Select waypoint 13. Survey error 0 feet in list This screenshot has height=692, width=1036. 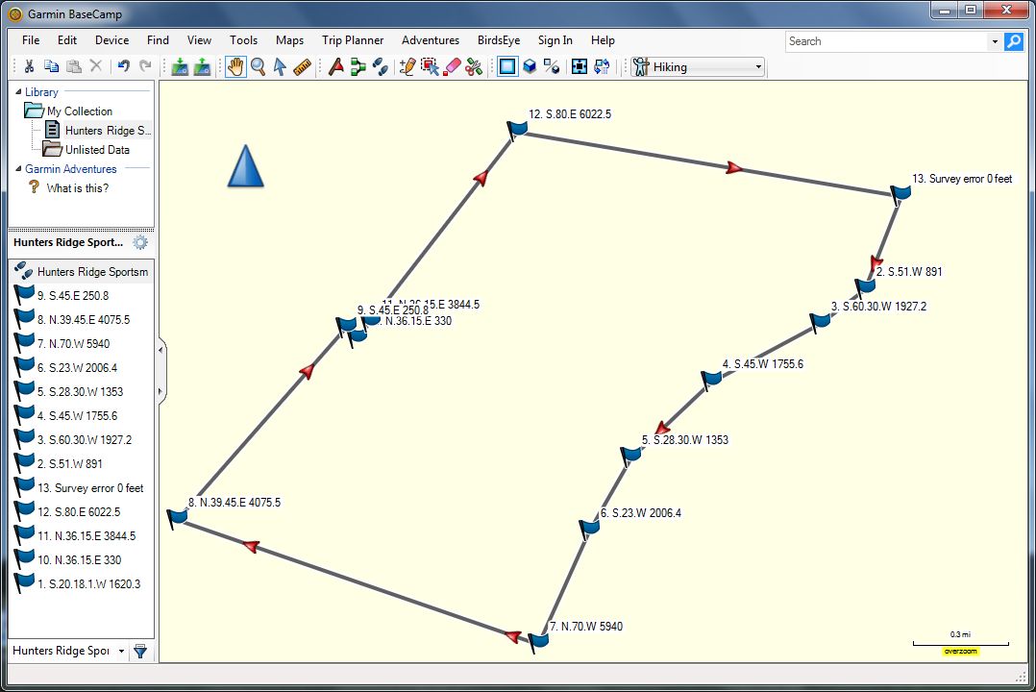point(83,488)
